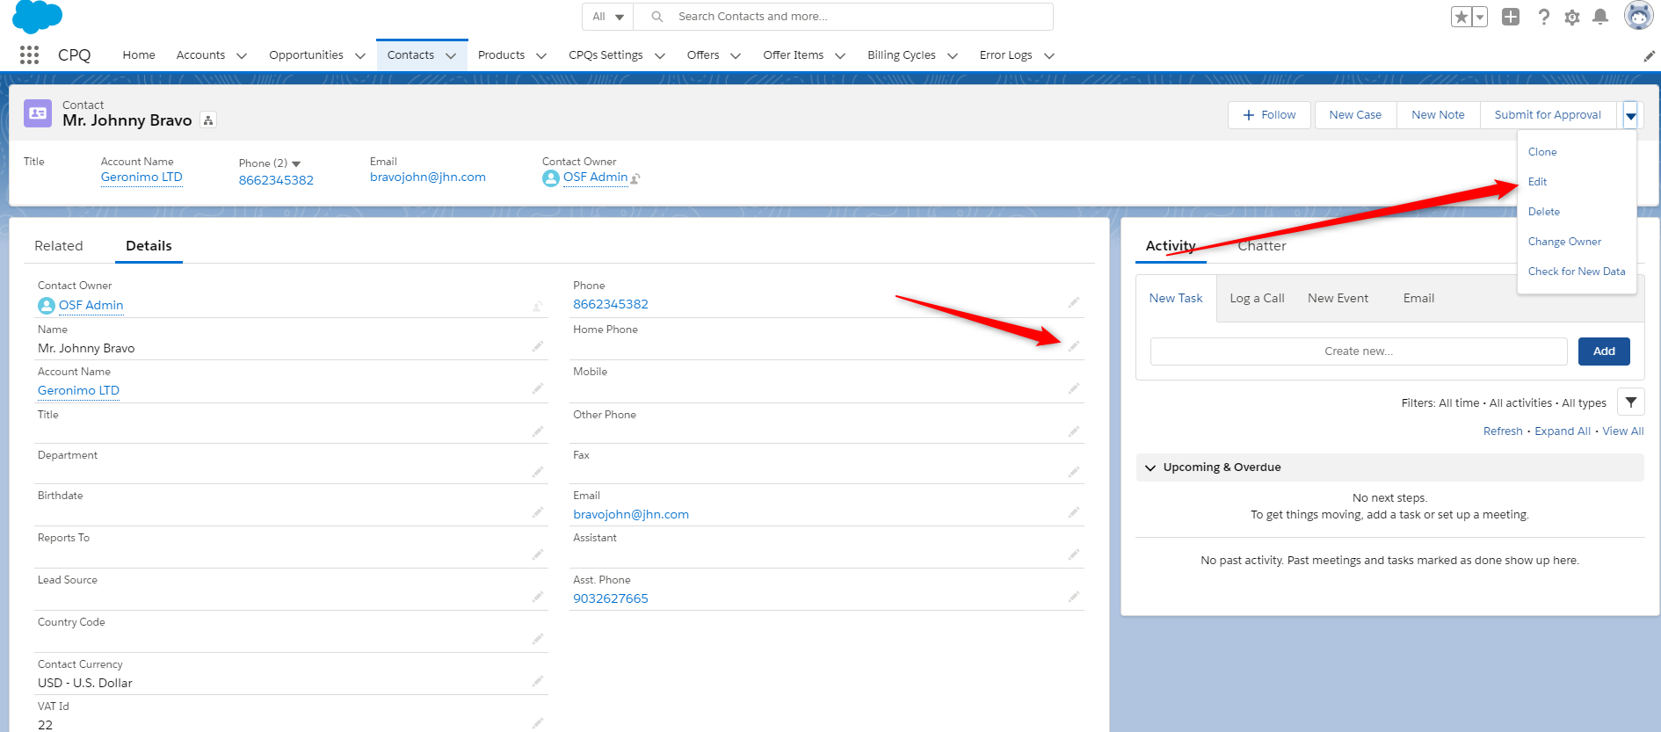Select Change Owner from the actions menu
The height and width of the screenshot is (732, 1661).
1564,242
